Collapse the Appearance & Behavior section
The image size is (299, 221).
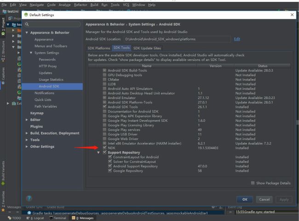point(27,33)
